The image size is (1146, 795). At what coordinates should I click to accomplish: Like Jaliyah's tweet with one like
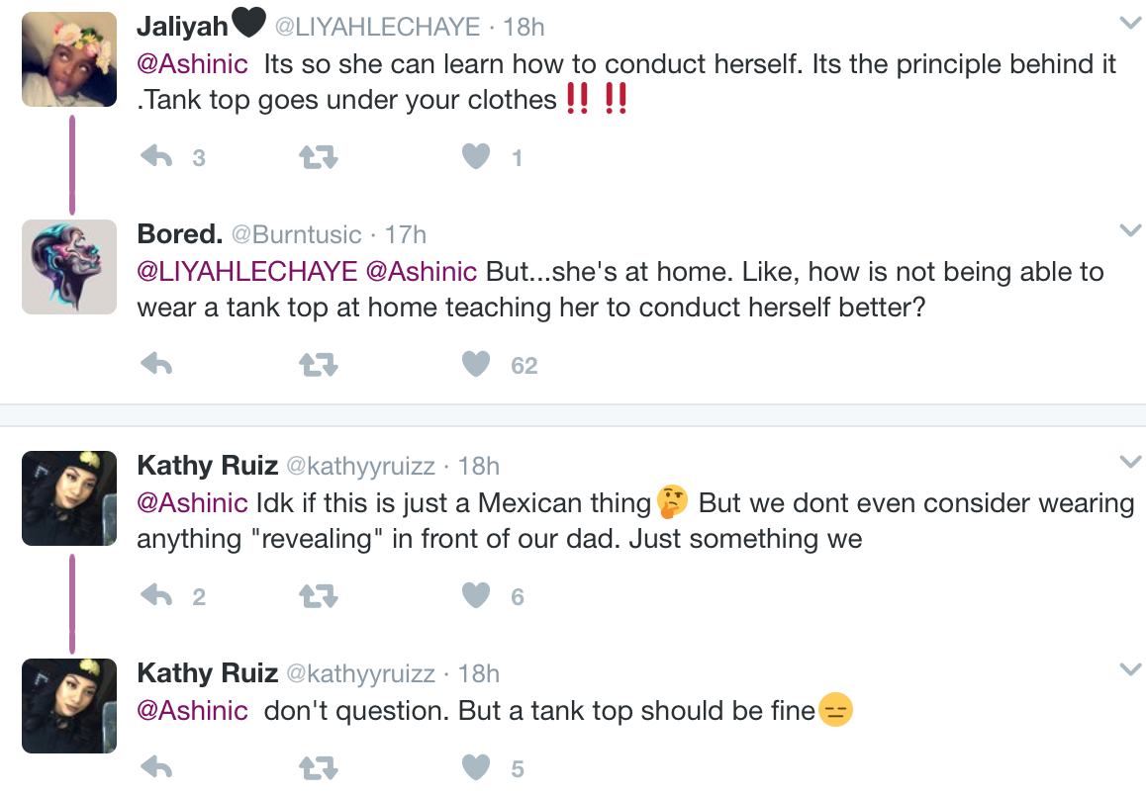[x=477, y=157]
